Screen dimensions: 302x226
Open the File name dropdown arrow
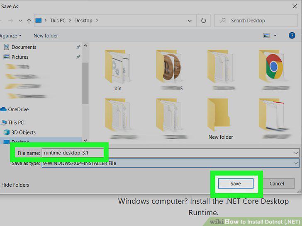(296, 153)
